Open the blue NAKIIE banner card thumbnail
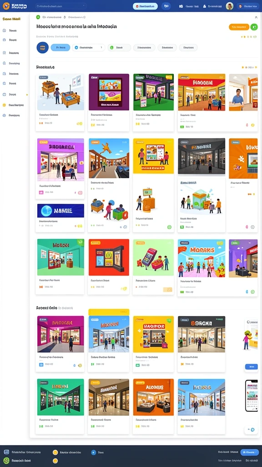 (60, 211)
